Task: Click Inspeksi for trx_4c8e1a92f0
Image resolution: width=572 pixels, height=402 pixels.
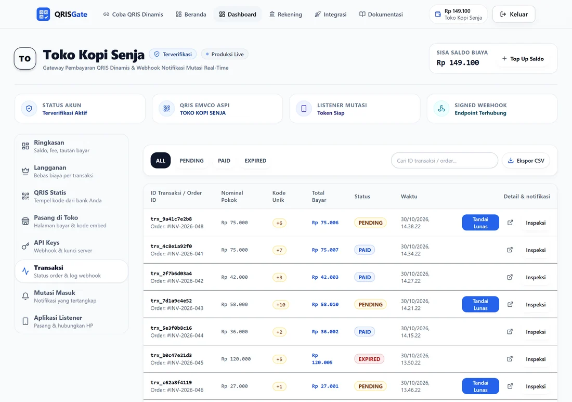Action: point(536,250)
